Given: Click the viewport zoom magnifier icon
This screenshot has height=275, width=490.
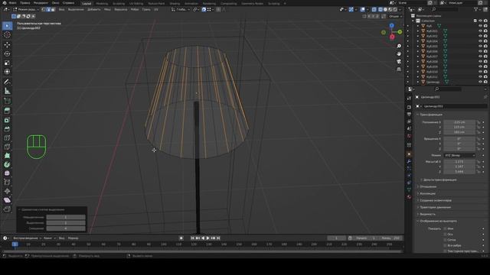Looking at the screenshot, I should (x=399, y=46).
